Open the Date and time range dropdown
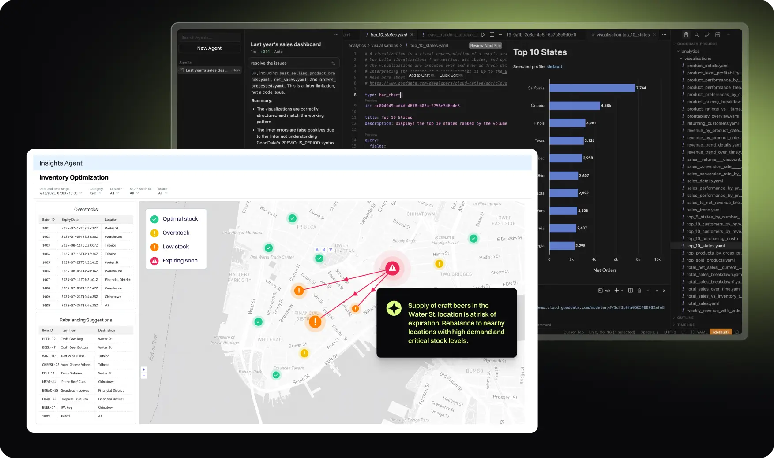 tap(60, 193)
